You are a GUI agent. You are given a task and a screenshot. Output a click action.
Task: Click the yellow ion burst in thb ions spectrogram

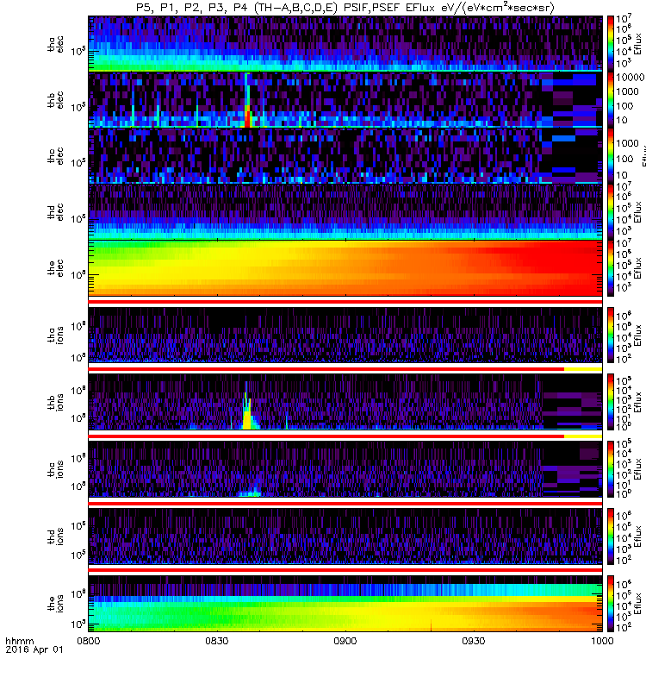pyautogui.click(x=247, y=419)
